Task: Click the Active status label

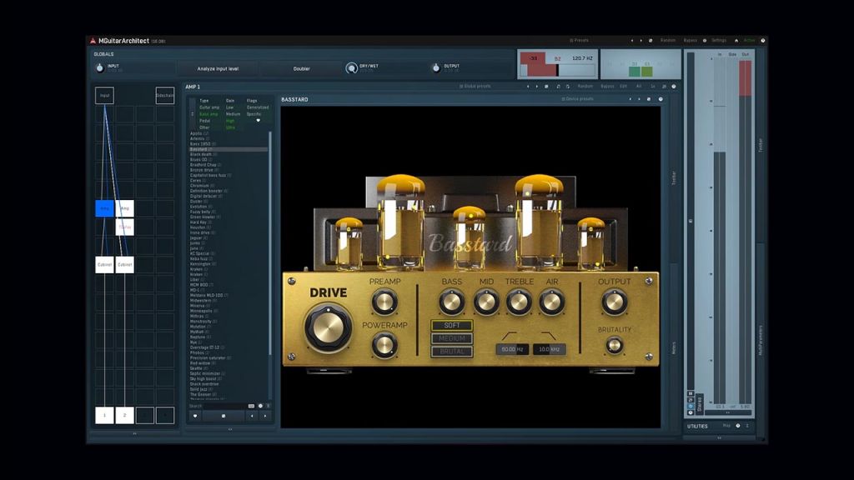Action: 750,40
